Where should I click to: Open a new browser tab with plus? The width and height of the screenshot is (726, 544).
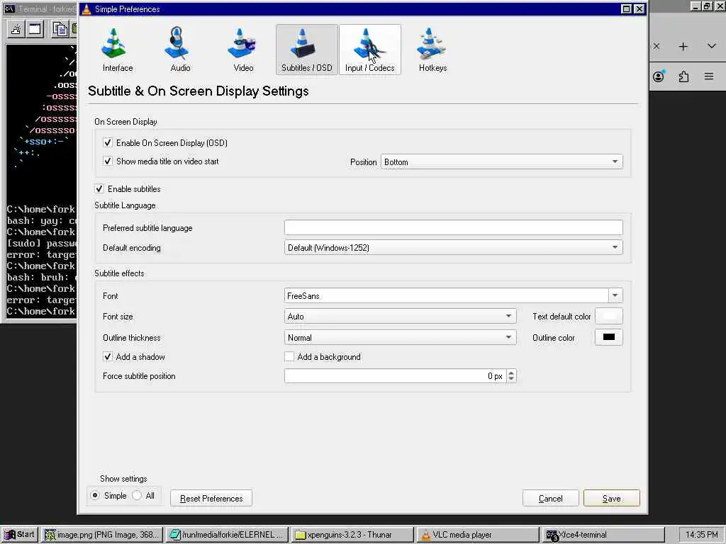pyautogui.click(x=683, y=46)
